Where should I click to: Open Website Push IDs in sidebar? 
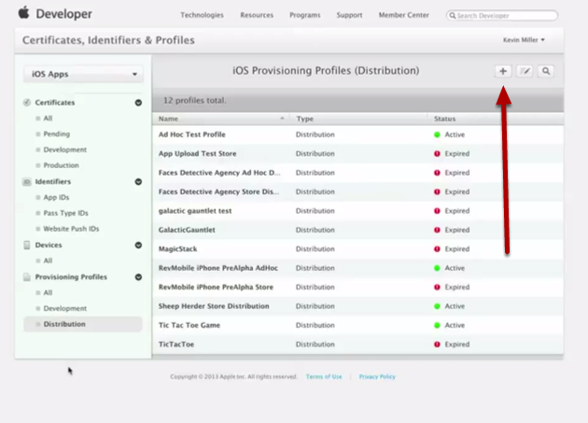[71, 229]
